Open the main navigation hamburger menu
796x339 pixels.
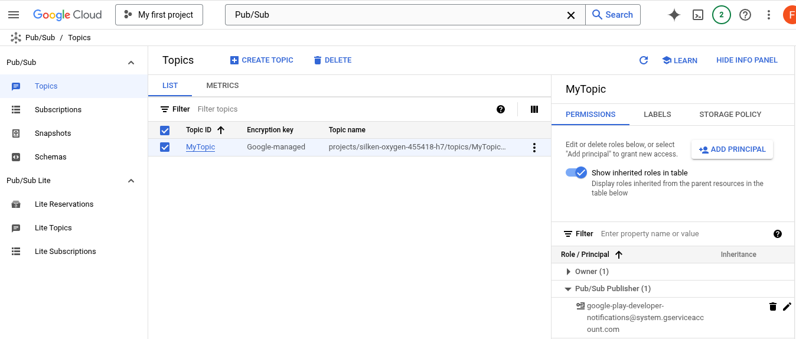(x=14, y=15)
